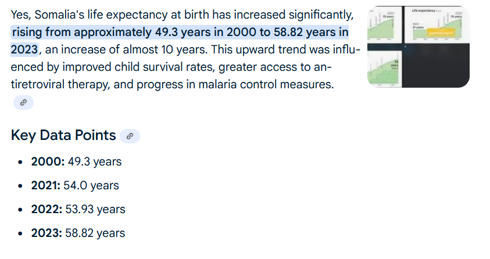The image size is (490, 259).
Task: Click the highlighted '2023' at the highlight's end
Action: tap(24, 49)
